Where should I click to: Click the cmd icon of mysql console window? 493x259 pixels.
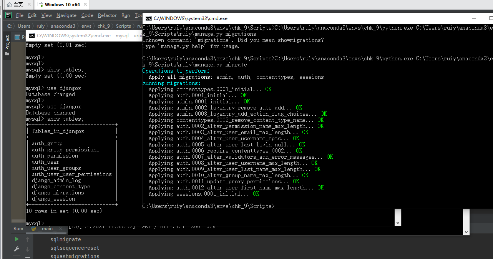pos(32,35)
